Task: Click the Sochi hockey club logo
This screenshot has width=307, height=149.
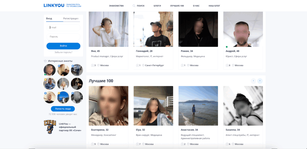Action: [x=50, y=126]
